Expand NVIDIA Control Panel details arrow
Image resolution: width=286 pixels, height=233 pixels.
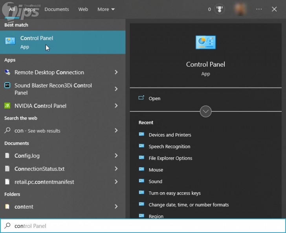[x=116, y=106]
